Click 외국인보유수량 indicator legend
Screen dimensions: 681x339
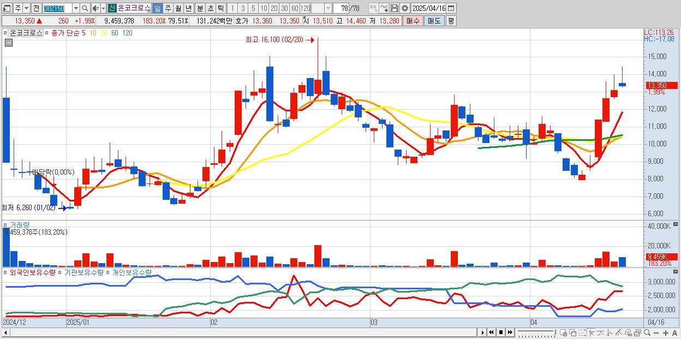click(32, 272)
